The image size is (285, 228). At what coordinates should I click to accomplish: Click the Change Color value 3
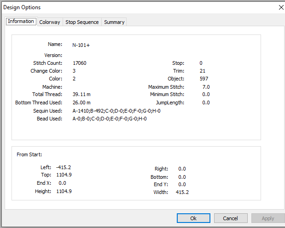[74, 71]
